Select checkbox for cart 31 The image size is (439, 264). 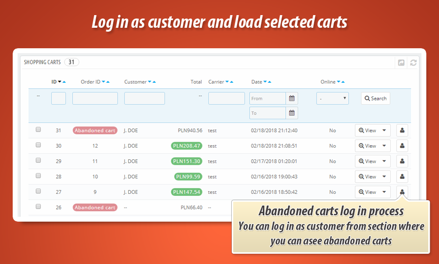(39, 130)
